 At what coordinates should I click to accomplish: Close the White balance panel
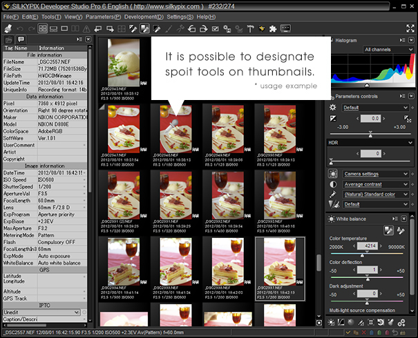tap(404, 219)
